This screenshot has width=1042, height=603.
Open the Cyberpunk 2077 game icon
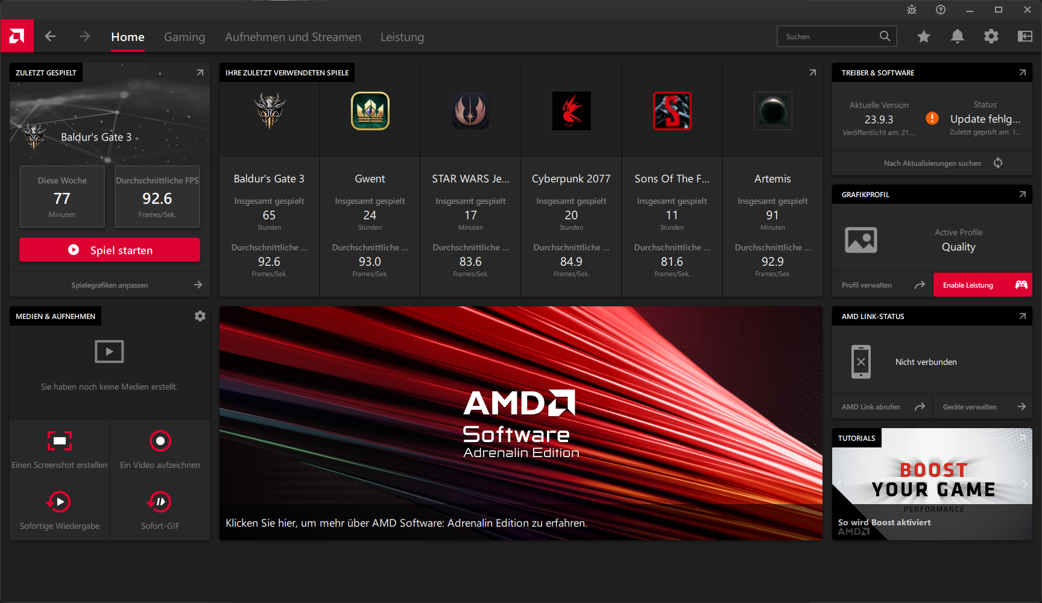point(572,111)
